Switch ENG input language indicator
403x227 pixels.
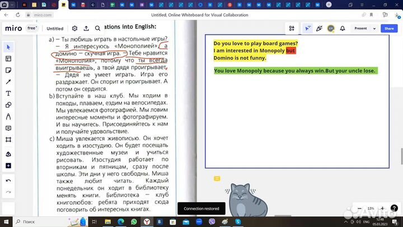[366, 221]
